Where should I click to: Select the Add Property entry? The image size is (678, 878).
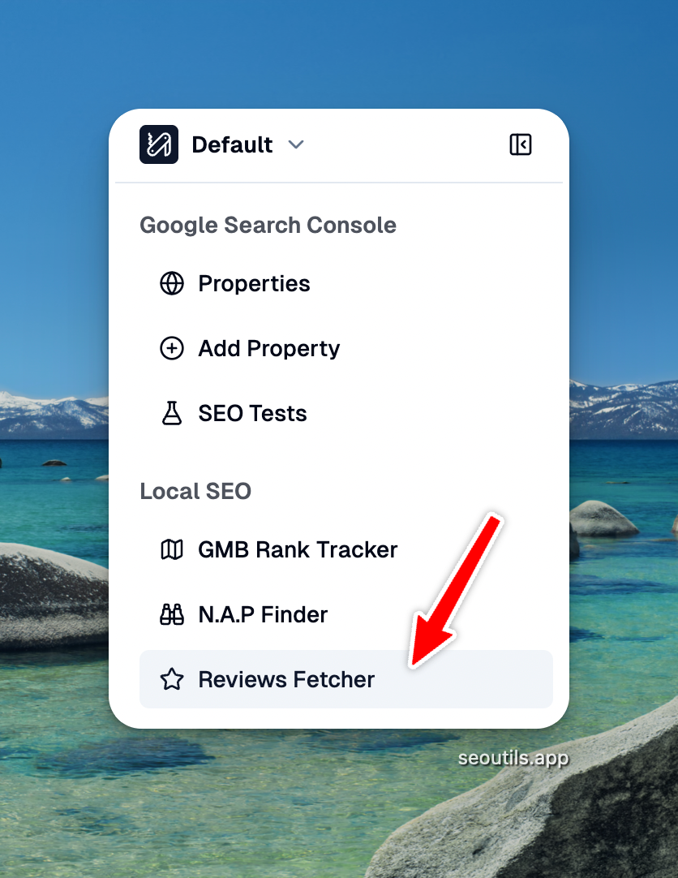click(269, 349)
